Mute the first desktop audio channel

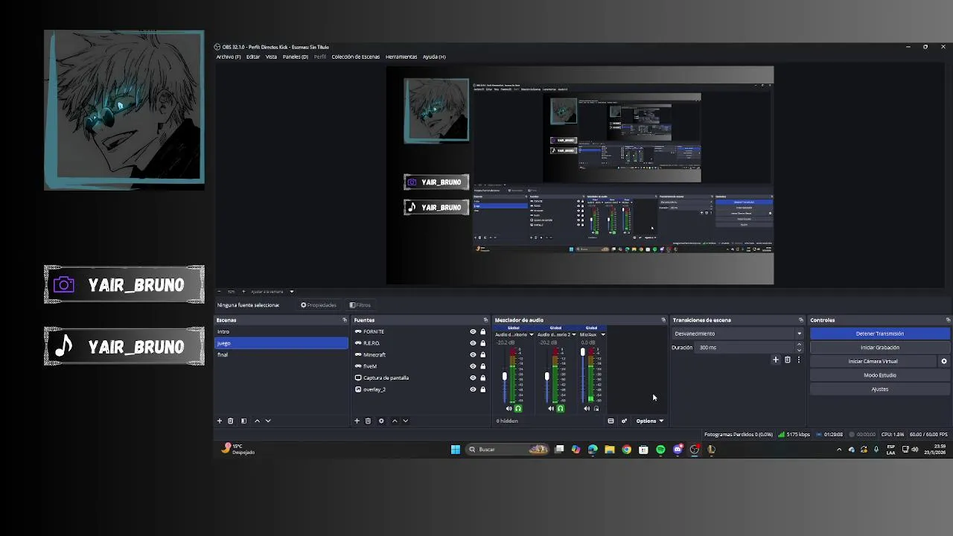(509, 408)
